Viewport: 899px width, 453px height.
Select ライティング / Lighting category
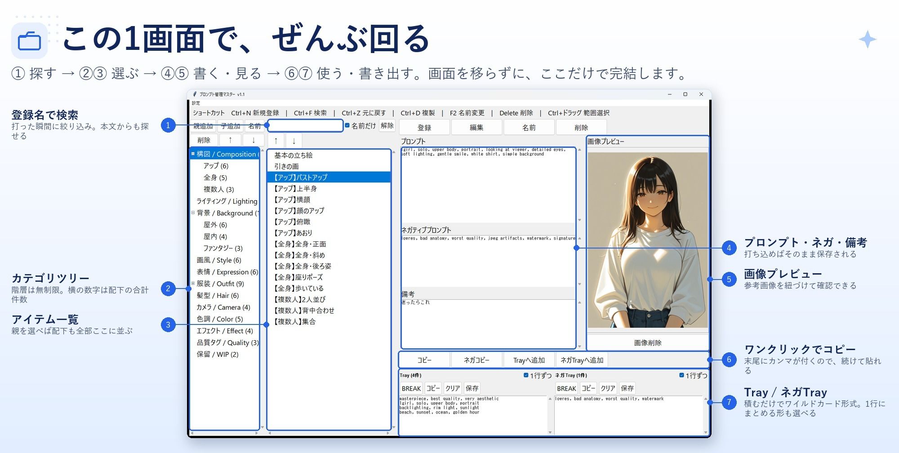pyautogui.click(x=227, y=201)
